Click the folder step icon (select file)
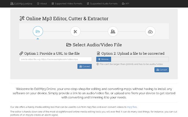Viewport: 188px width, 117px height. pyautogui.click(x=38, y=31)
